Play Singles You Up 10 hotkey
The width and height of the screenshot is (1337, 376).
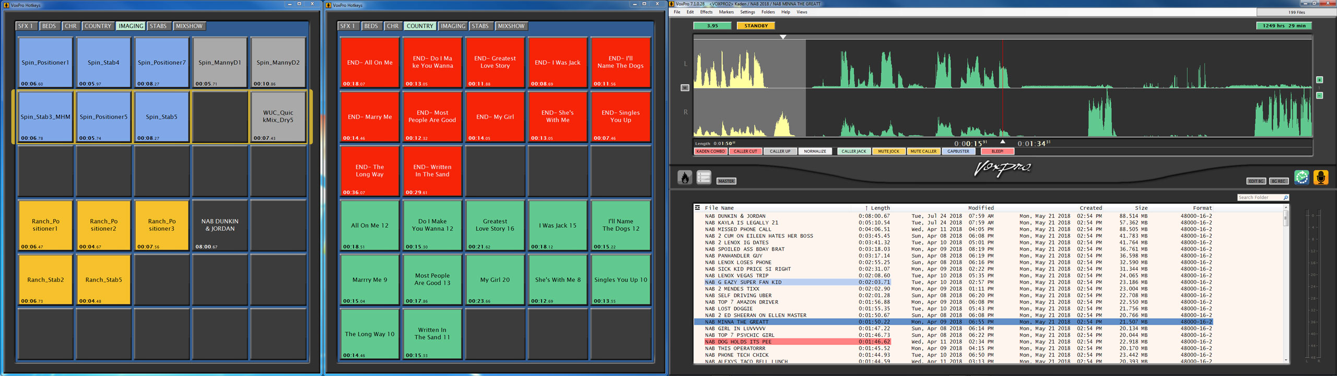(x=620, y=279)
